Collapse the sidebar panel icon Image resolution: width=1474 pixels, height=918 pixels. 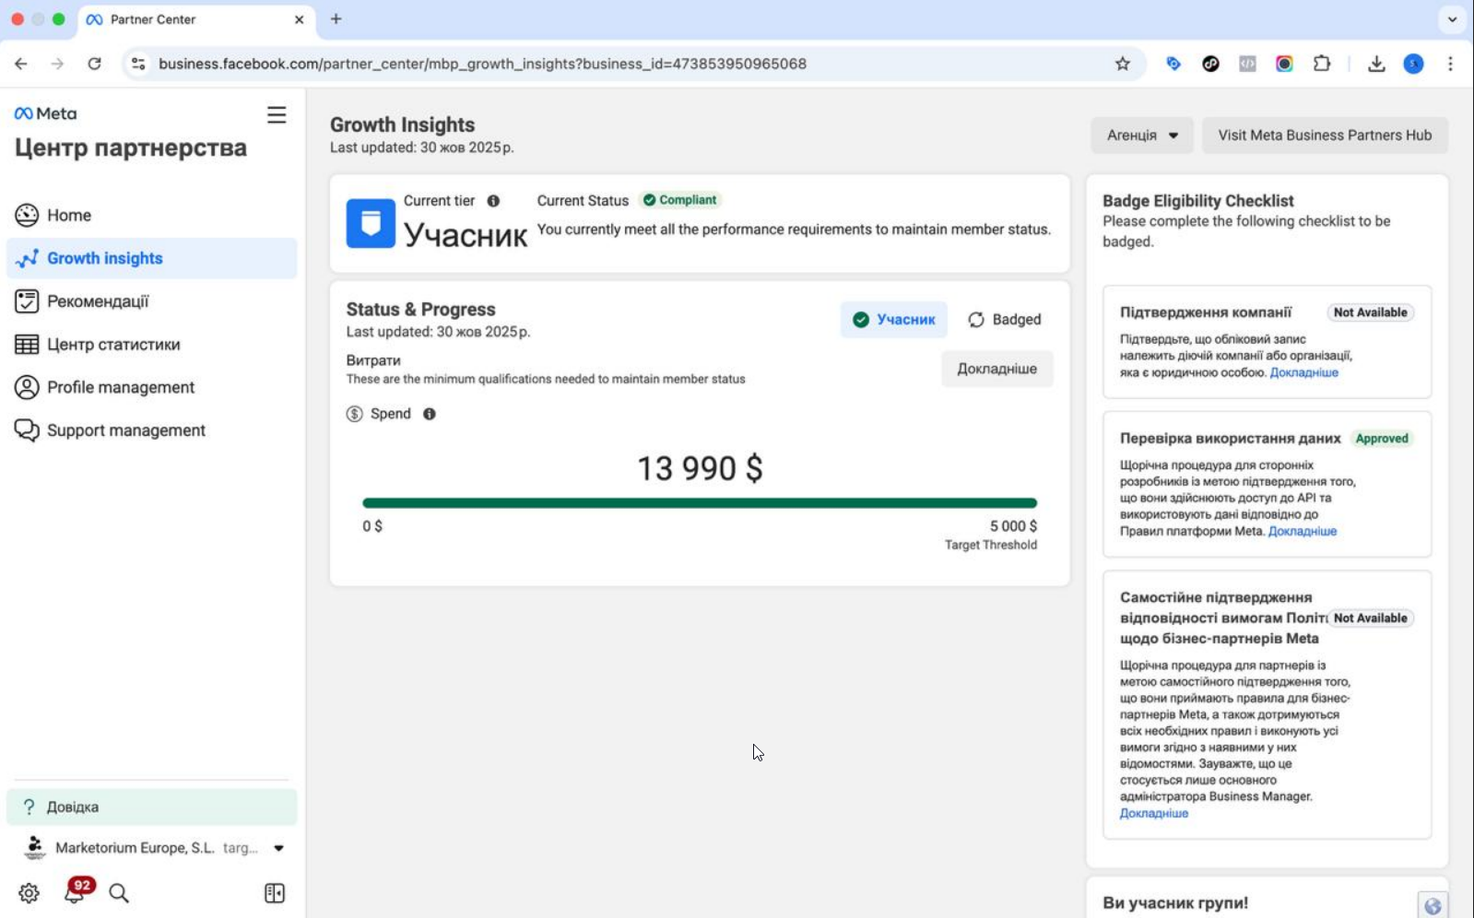[x=275, y=893]
